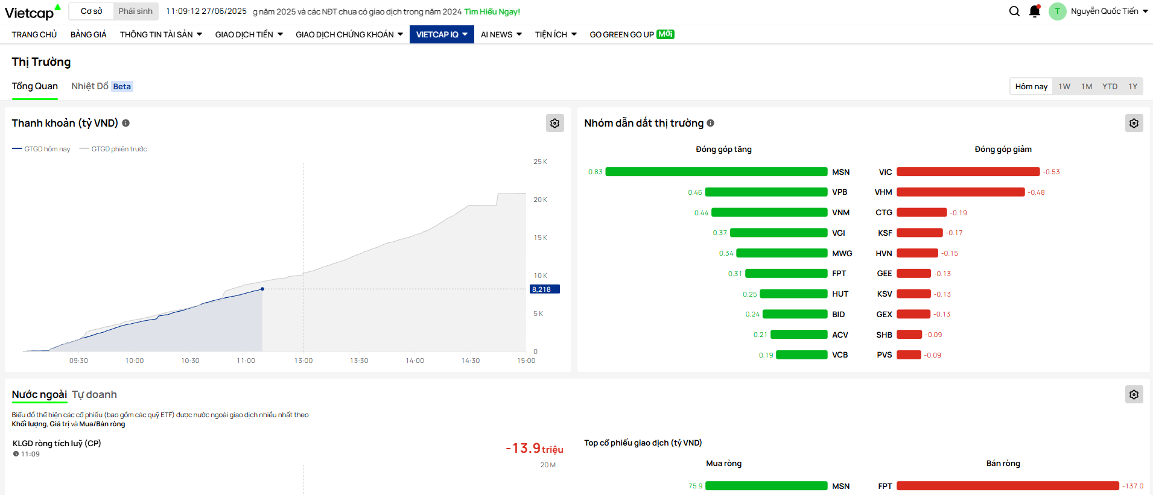Click PVS ticker label
1153x495 pixels.
coord(885,355)
